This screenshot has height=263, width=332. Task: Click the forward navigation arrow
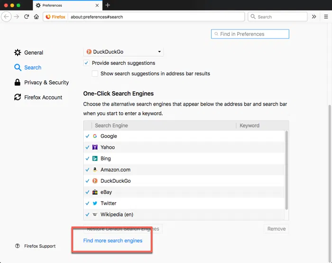[x=17, y=17]
